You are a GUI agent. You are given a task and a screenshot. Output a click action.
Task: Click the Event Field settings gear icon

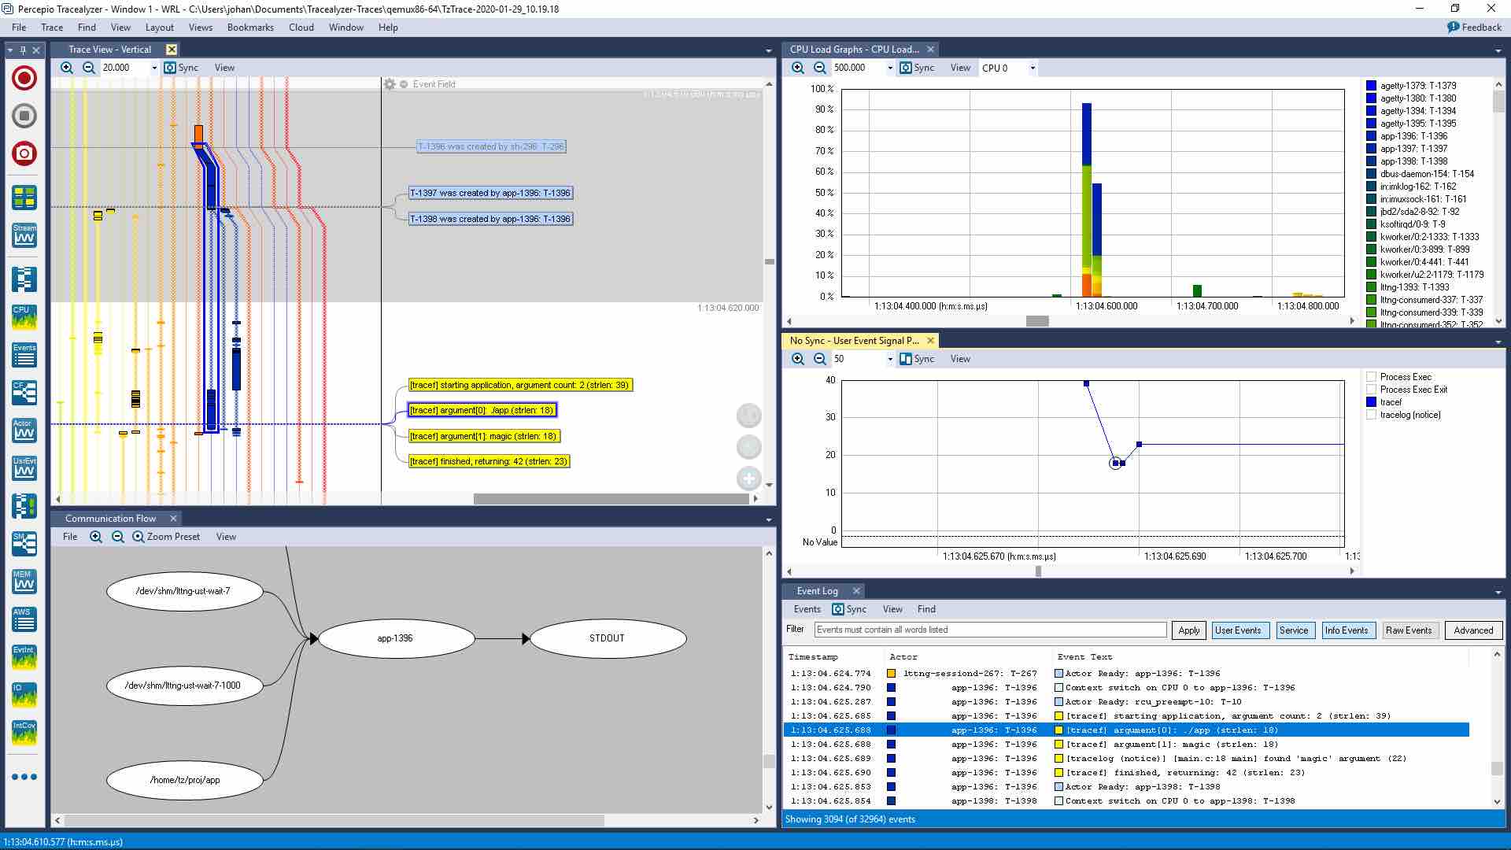pyautogui.click(x=390, y=84)
